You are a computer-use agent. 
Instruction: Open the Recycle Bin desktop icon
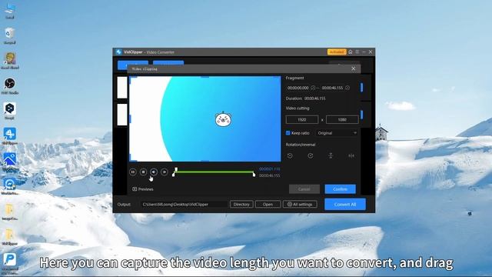point(10,35)
